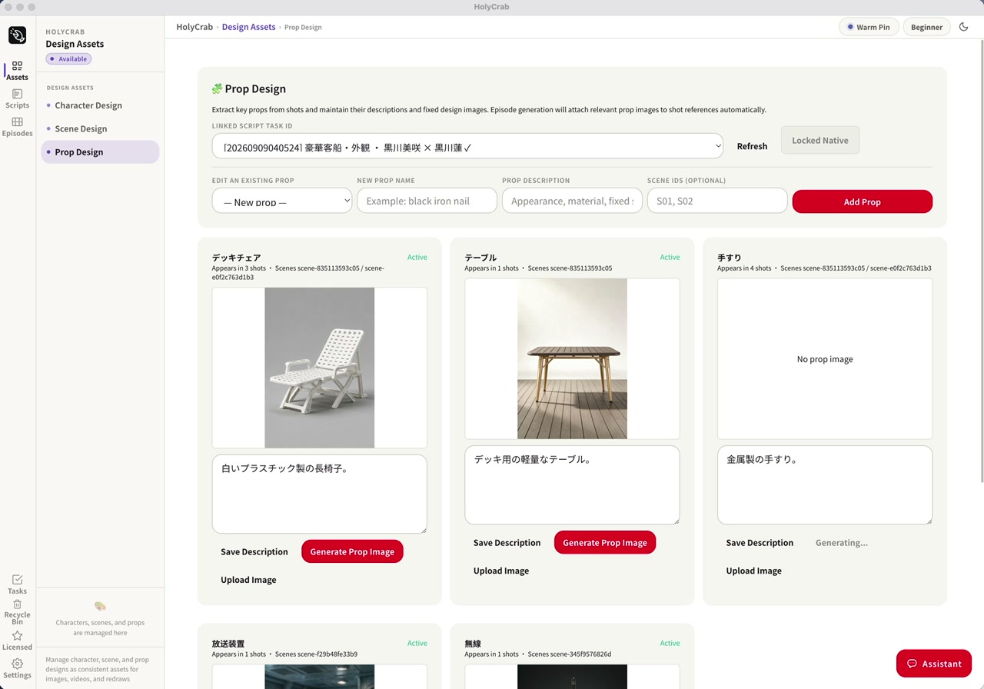This screenshot has width=984, height=689.
Task: Click the 手すり prop title
Action: pyautogui.click(x=730, y=258)
